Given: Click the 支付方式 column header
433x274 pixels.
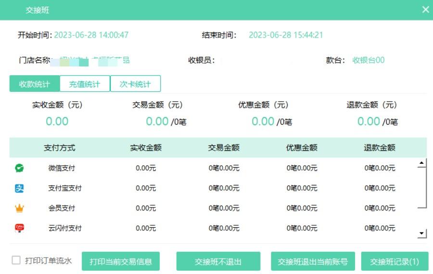Looking at the screenshot, I should (60, 148).
